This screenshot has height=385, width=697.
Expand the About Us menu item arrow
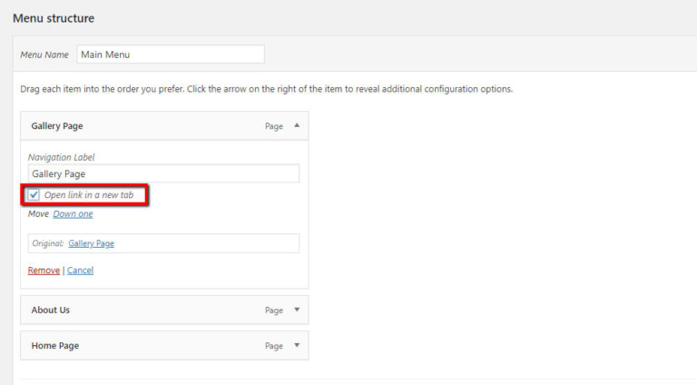click(x=297, y=310)
